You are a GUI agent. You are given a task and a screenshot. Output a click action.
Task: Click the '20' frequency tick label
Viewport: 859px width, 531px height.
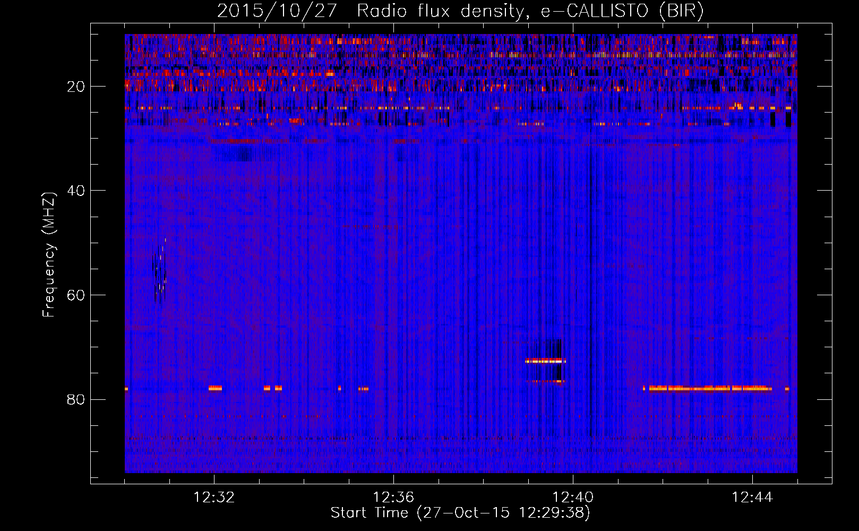tap(76, 87)
